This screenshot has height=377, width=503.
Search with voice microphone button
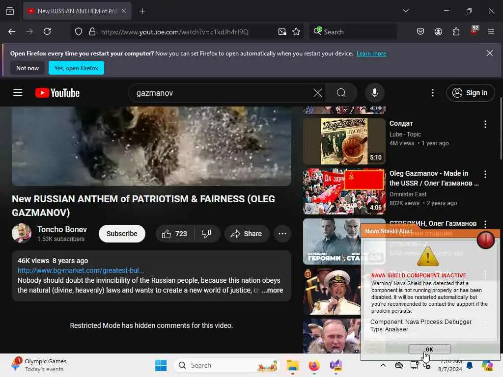pyautogui.click(x=375, y=93)
